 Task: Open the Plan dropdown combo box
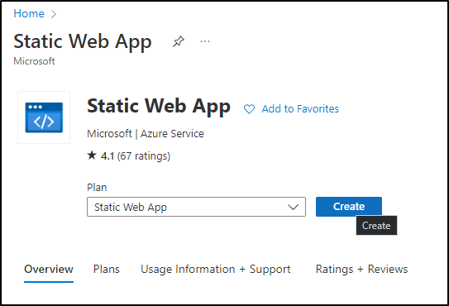pyautogui.click(x=196, y=207)
